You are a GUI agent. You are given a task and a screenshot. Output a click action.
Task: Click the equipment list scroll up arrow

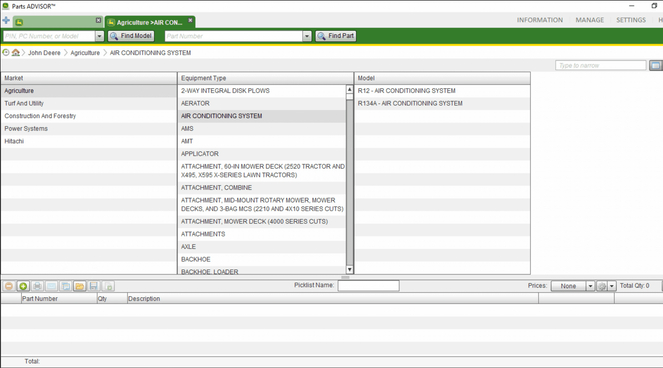point(350,89)
